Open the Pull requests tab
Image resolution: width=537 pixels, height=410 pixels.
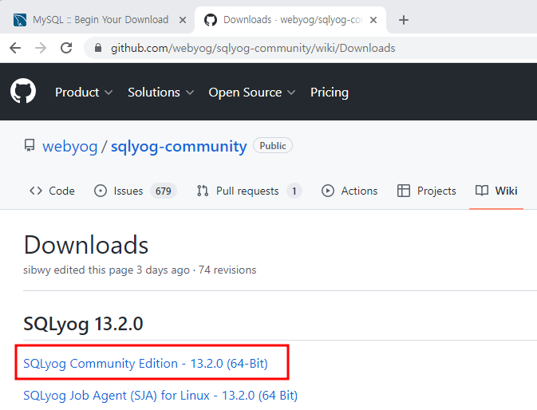[249, 191]
